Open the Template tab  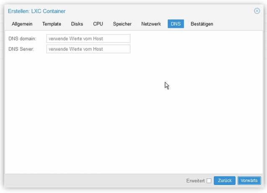coord(52,24)
